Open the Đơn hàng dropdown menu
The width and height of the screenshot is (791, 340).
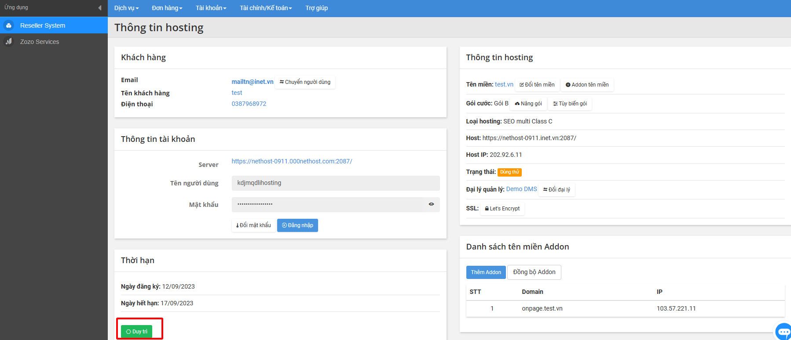(x=167, y=8)
